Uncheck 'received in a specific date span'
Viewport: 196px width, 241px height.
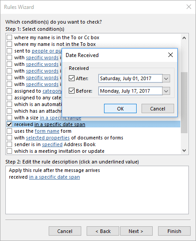click(9, 124)
